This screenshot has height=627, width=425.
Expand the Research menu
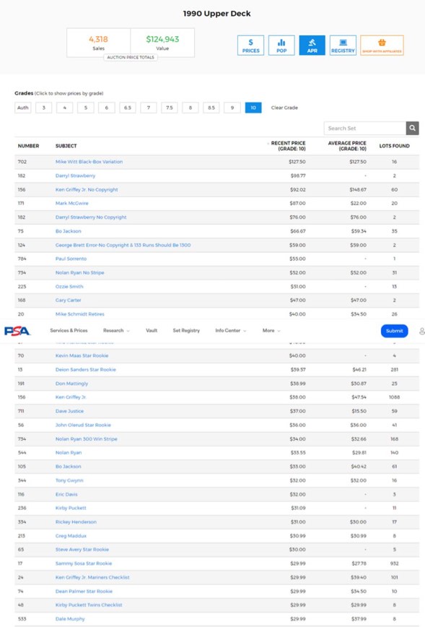click(116, 331)
